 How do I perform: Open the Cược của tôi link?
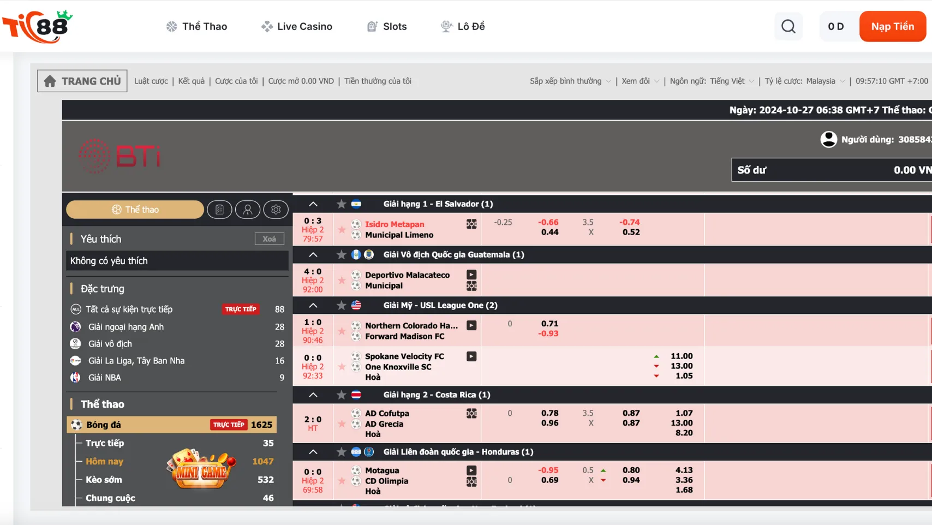pyautogui.click(x=236, y=81)
